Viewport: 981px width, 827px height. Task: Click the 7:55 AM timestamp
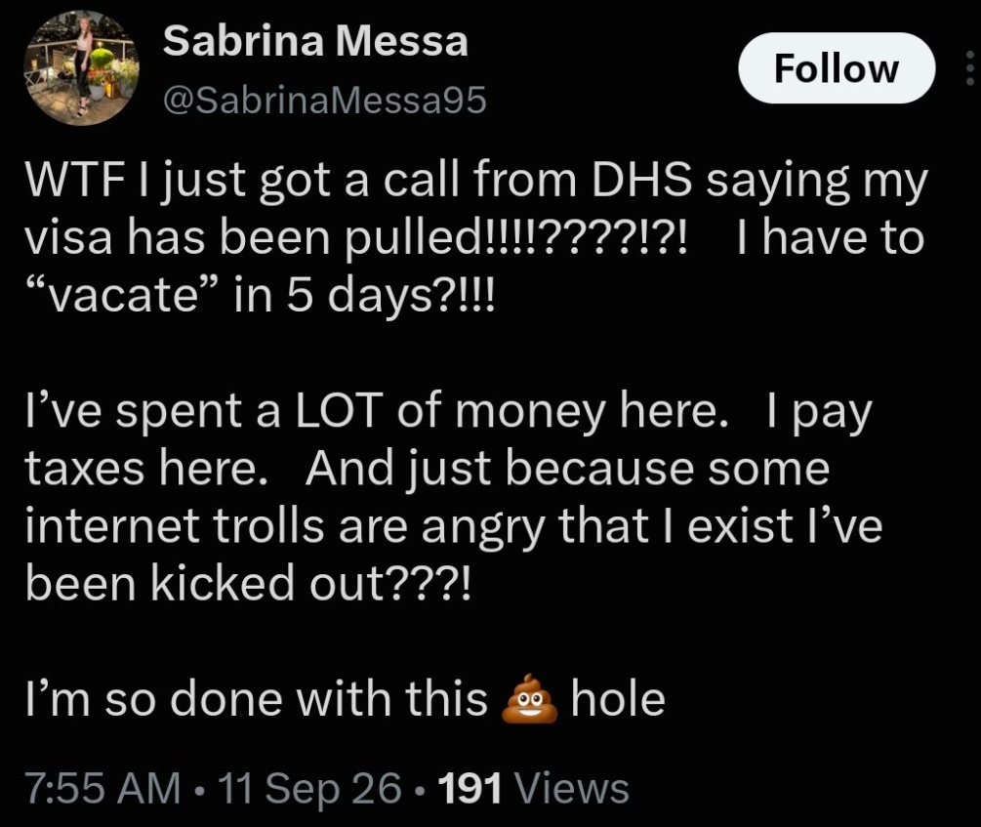(102, 788)
